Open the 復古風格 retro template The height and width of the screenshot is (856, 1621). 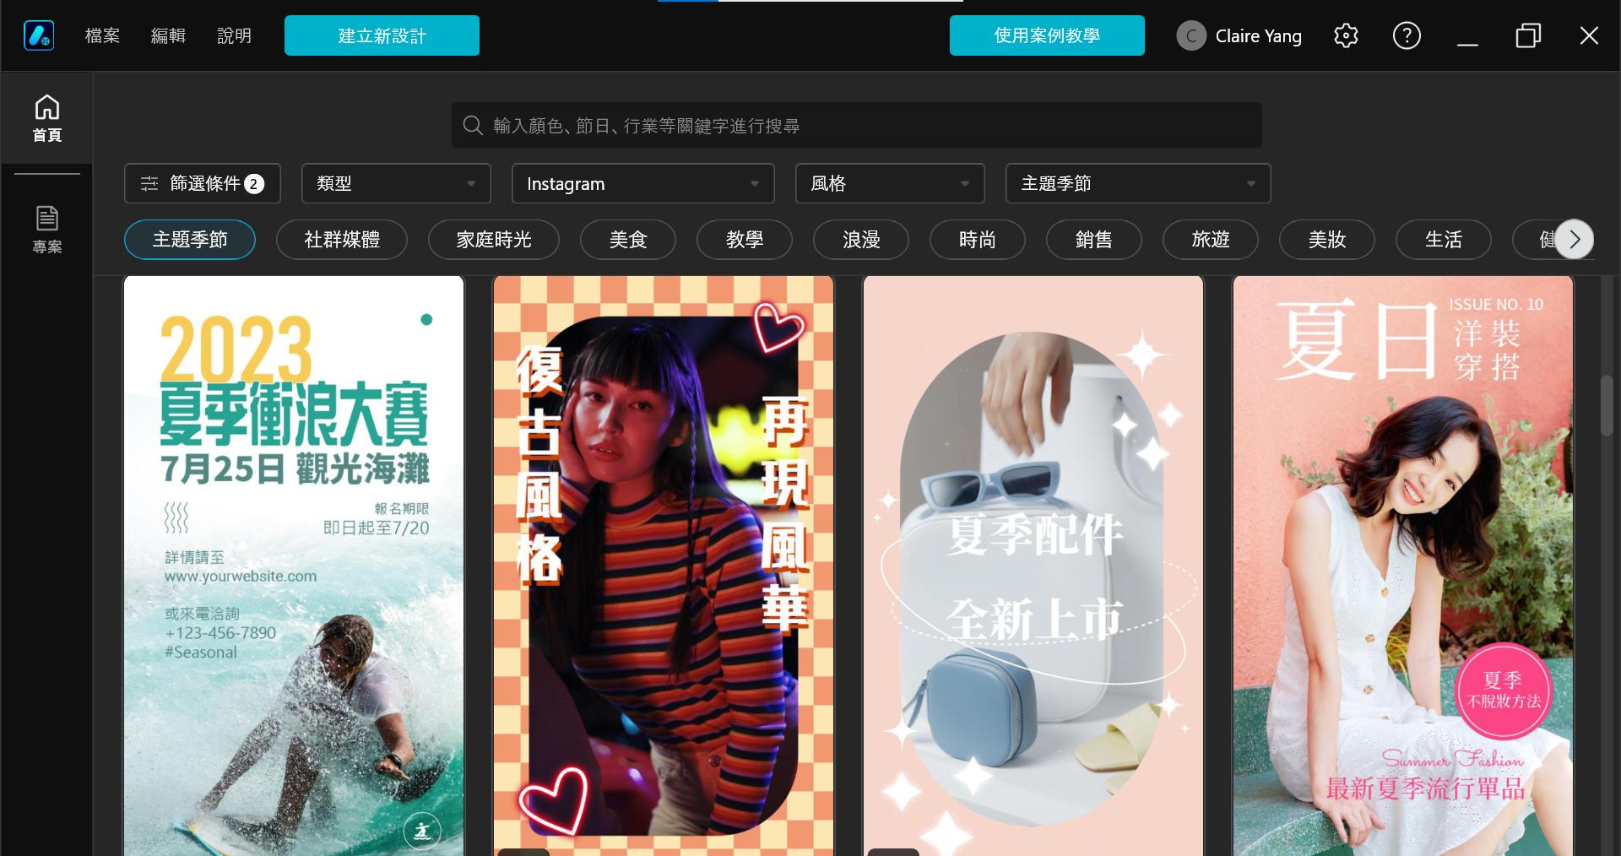(664, 566)
